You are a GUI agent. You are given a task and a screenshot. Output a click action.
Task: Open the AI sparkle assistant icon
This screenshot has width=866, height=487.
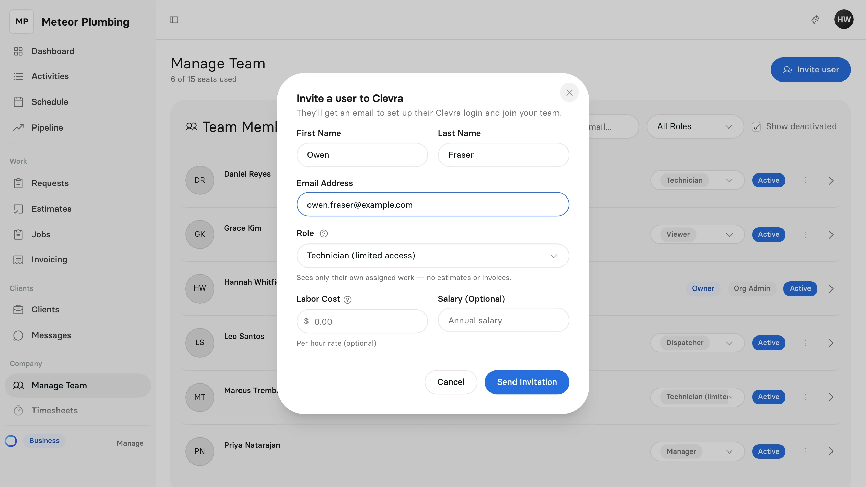point(815,20)
